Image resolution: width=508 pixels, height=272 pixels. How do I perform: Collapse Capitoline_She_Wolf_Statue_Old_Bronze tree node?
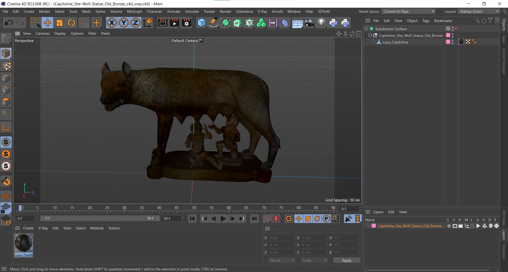click(x=370, y=35)
